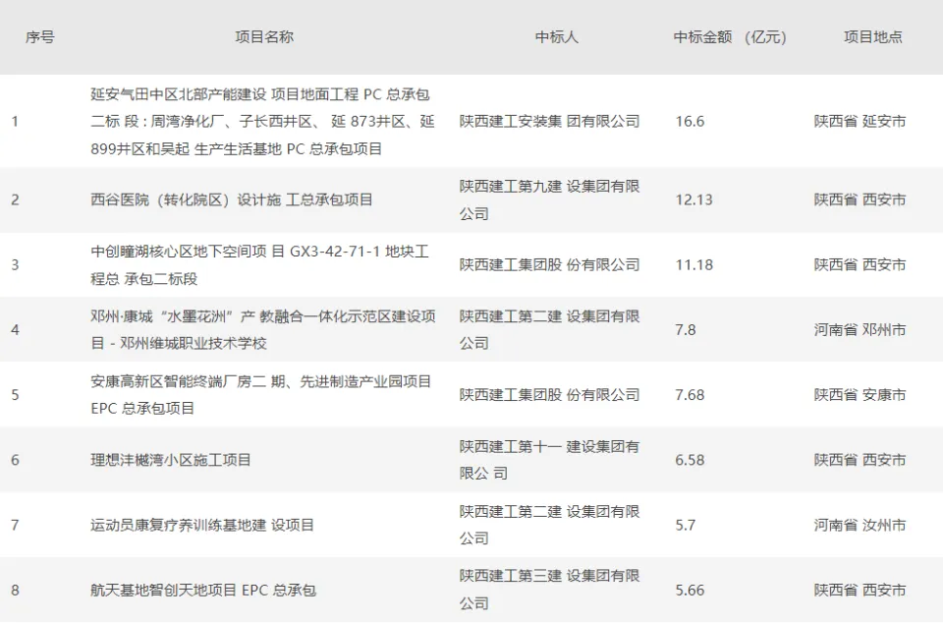The height and width of the screenshot is (623, 943).
Task: Select the 河南省 汝州市 location cell
Action: pos(860,525)
